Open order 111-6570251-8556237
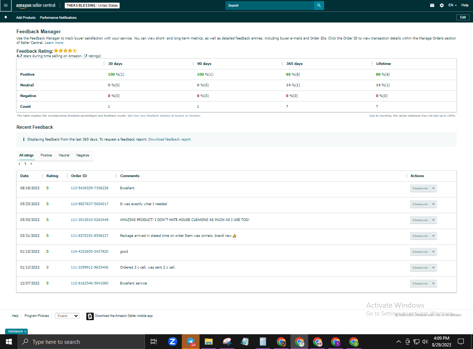 click(89, 236)
